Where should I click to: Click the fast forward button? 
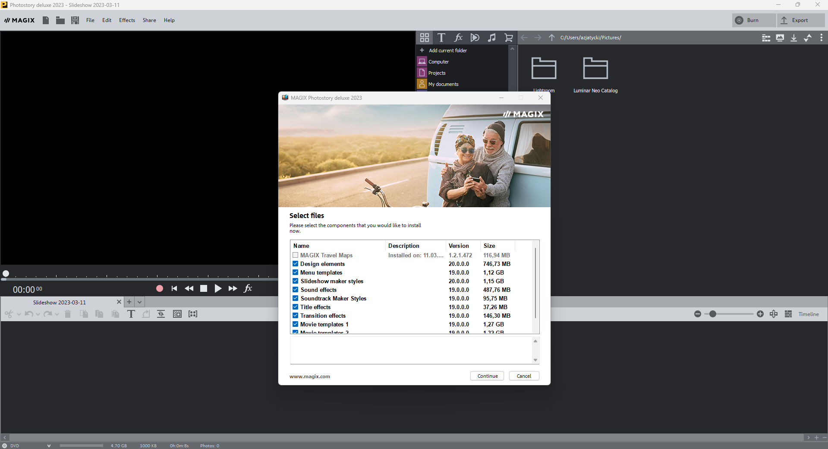[233, 288]
